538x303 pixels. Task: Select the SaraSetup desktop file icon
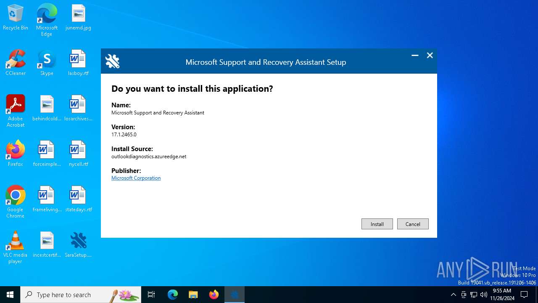[78, 245]
